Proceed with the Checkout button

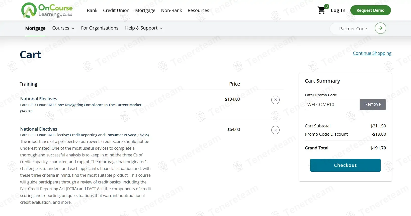(x=345, y=165)
